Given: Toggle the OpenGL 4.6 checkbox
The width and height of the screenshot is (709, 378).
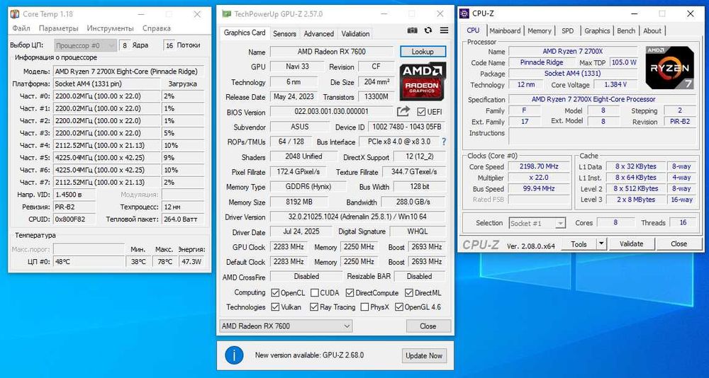Looking at the screenshot, I should click(x=398, y=307).
